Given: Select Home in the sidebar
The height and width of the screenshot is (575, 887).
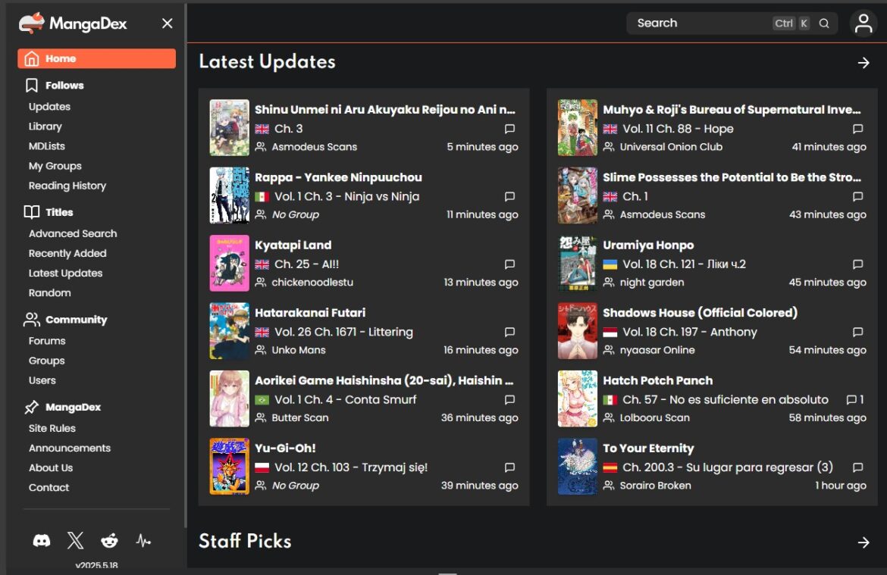Looking at the screenshot, I should coord(97,59).
